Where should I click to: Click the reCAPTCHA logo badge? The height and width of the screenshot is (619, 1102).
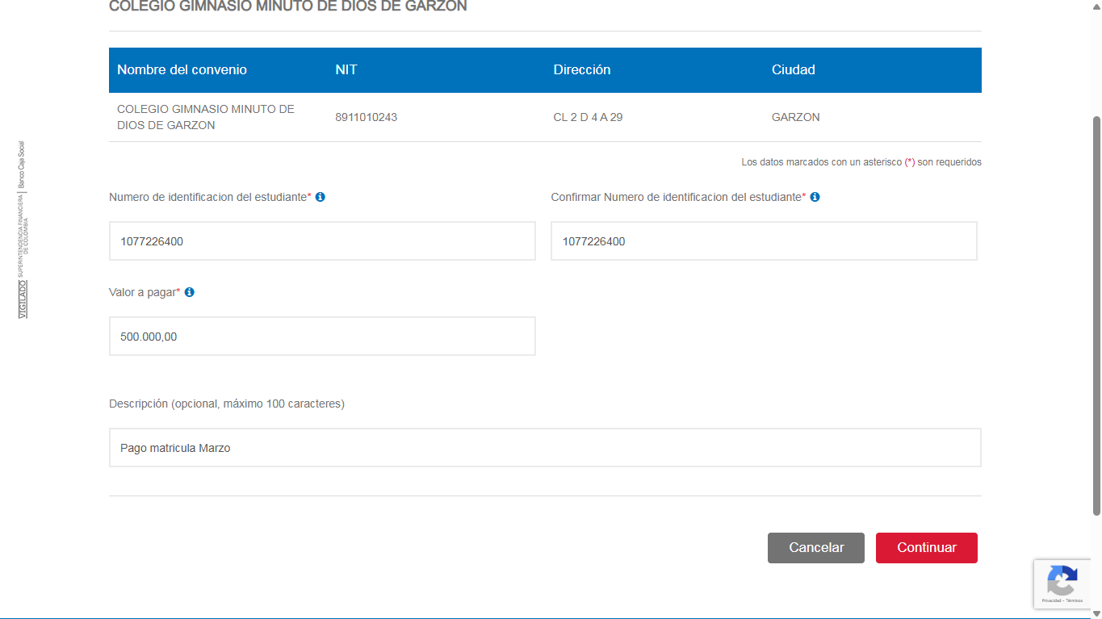tap(1062, 579)
